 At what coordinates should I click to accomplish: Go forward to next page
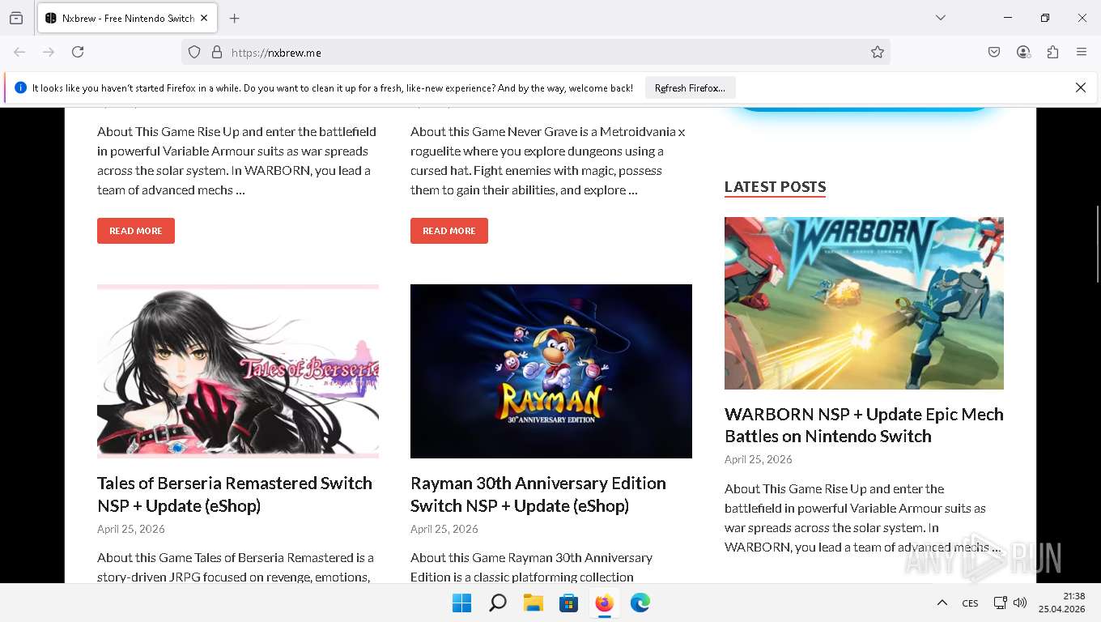tap(49, 52)
